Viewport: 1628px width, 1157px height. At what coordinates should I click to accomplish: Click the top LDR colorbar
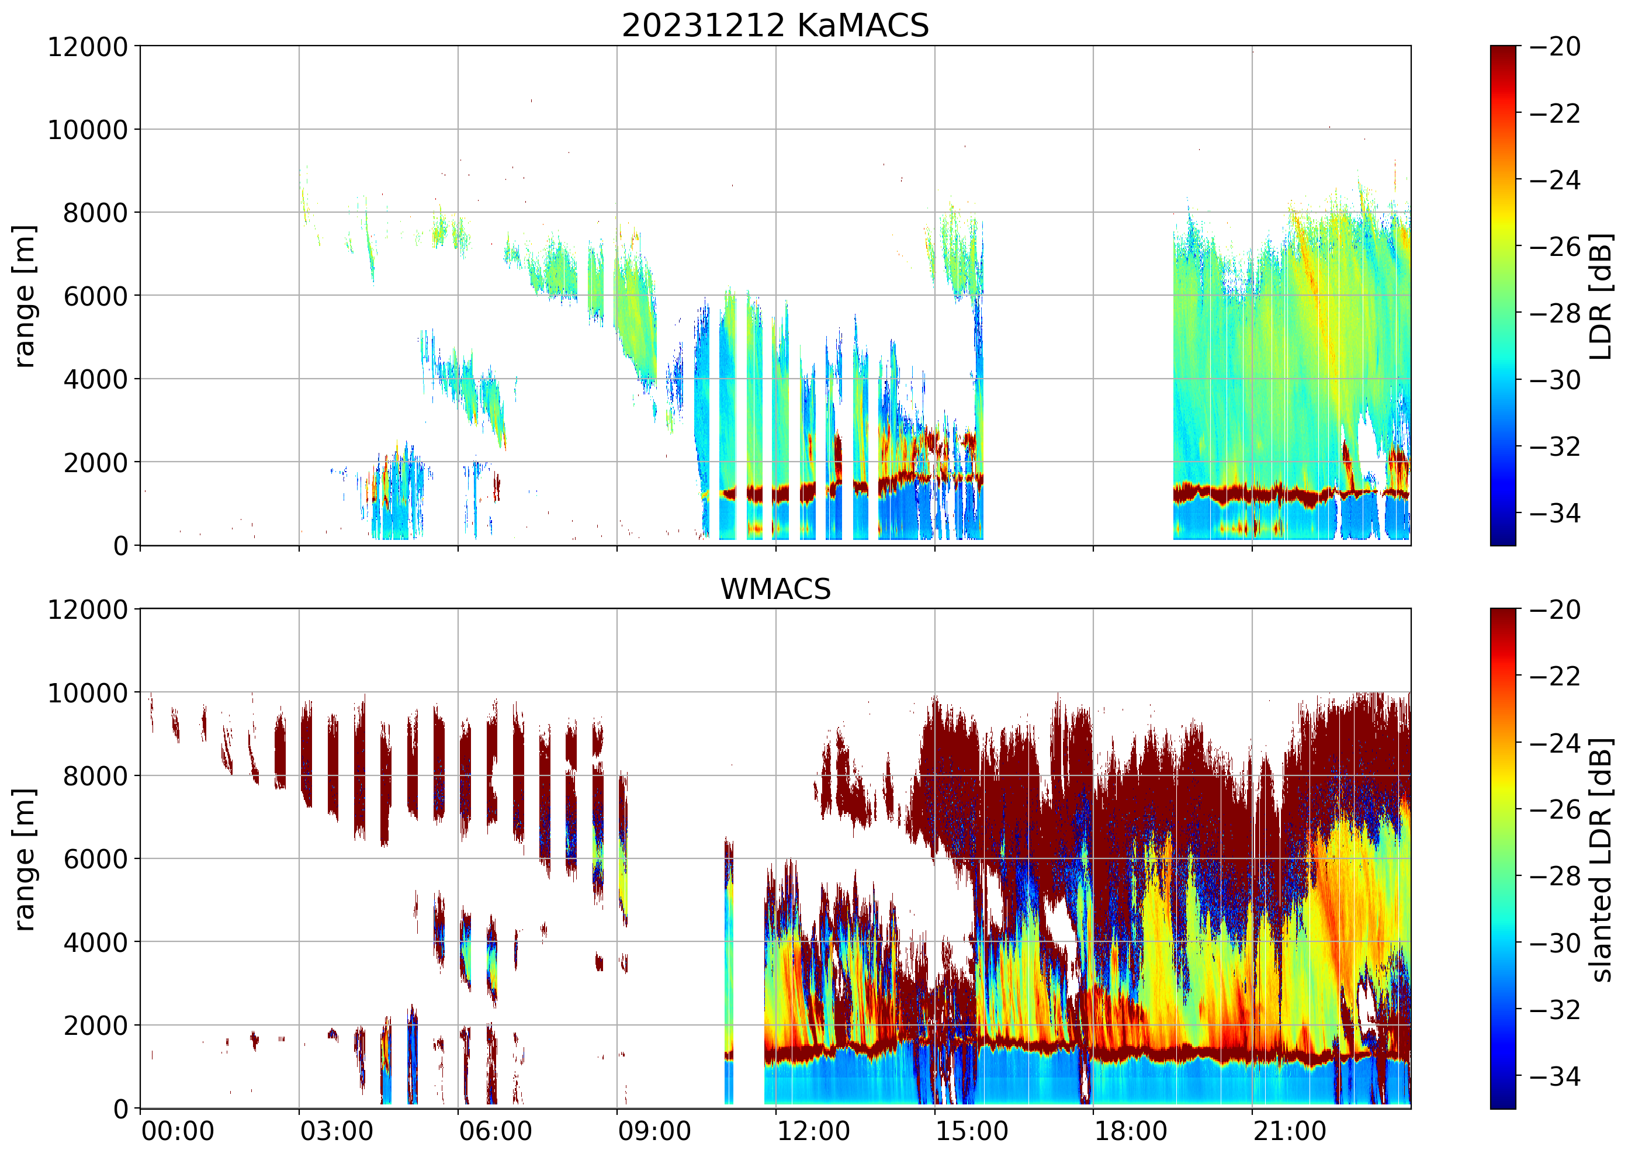[x=1502, y=296]
